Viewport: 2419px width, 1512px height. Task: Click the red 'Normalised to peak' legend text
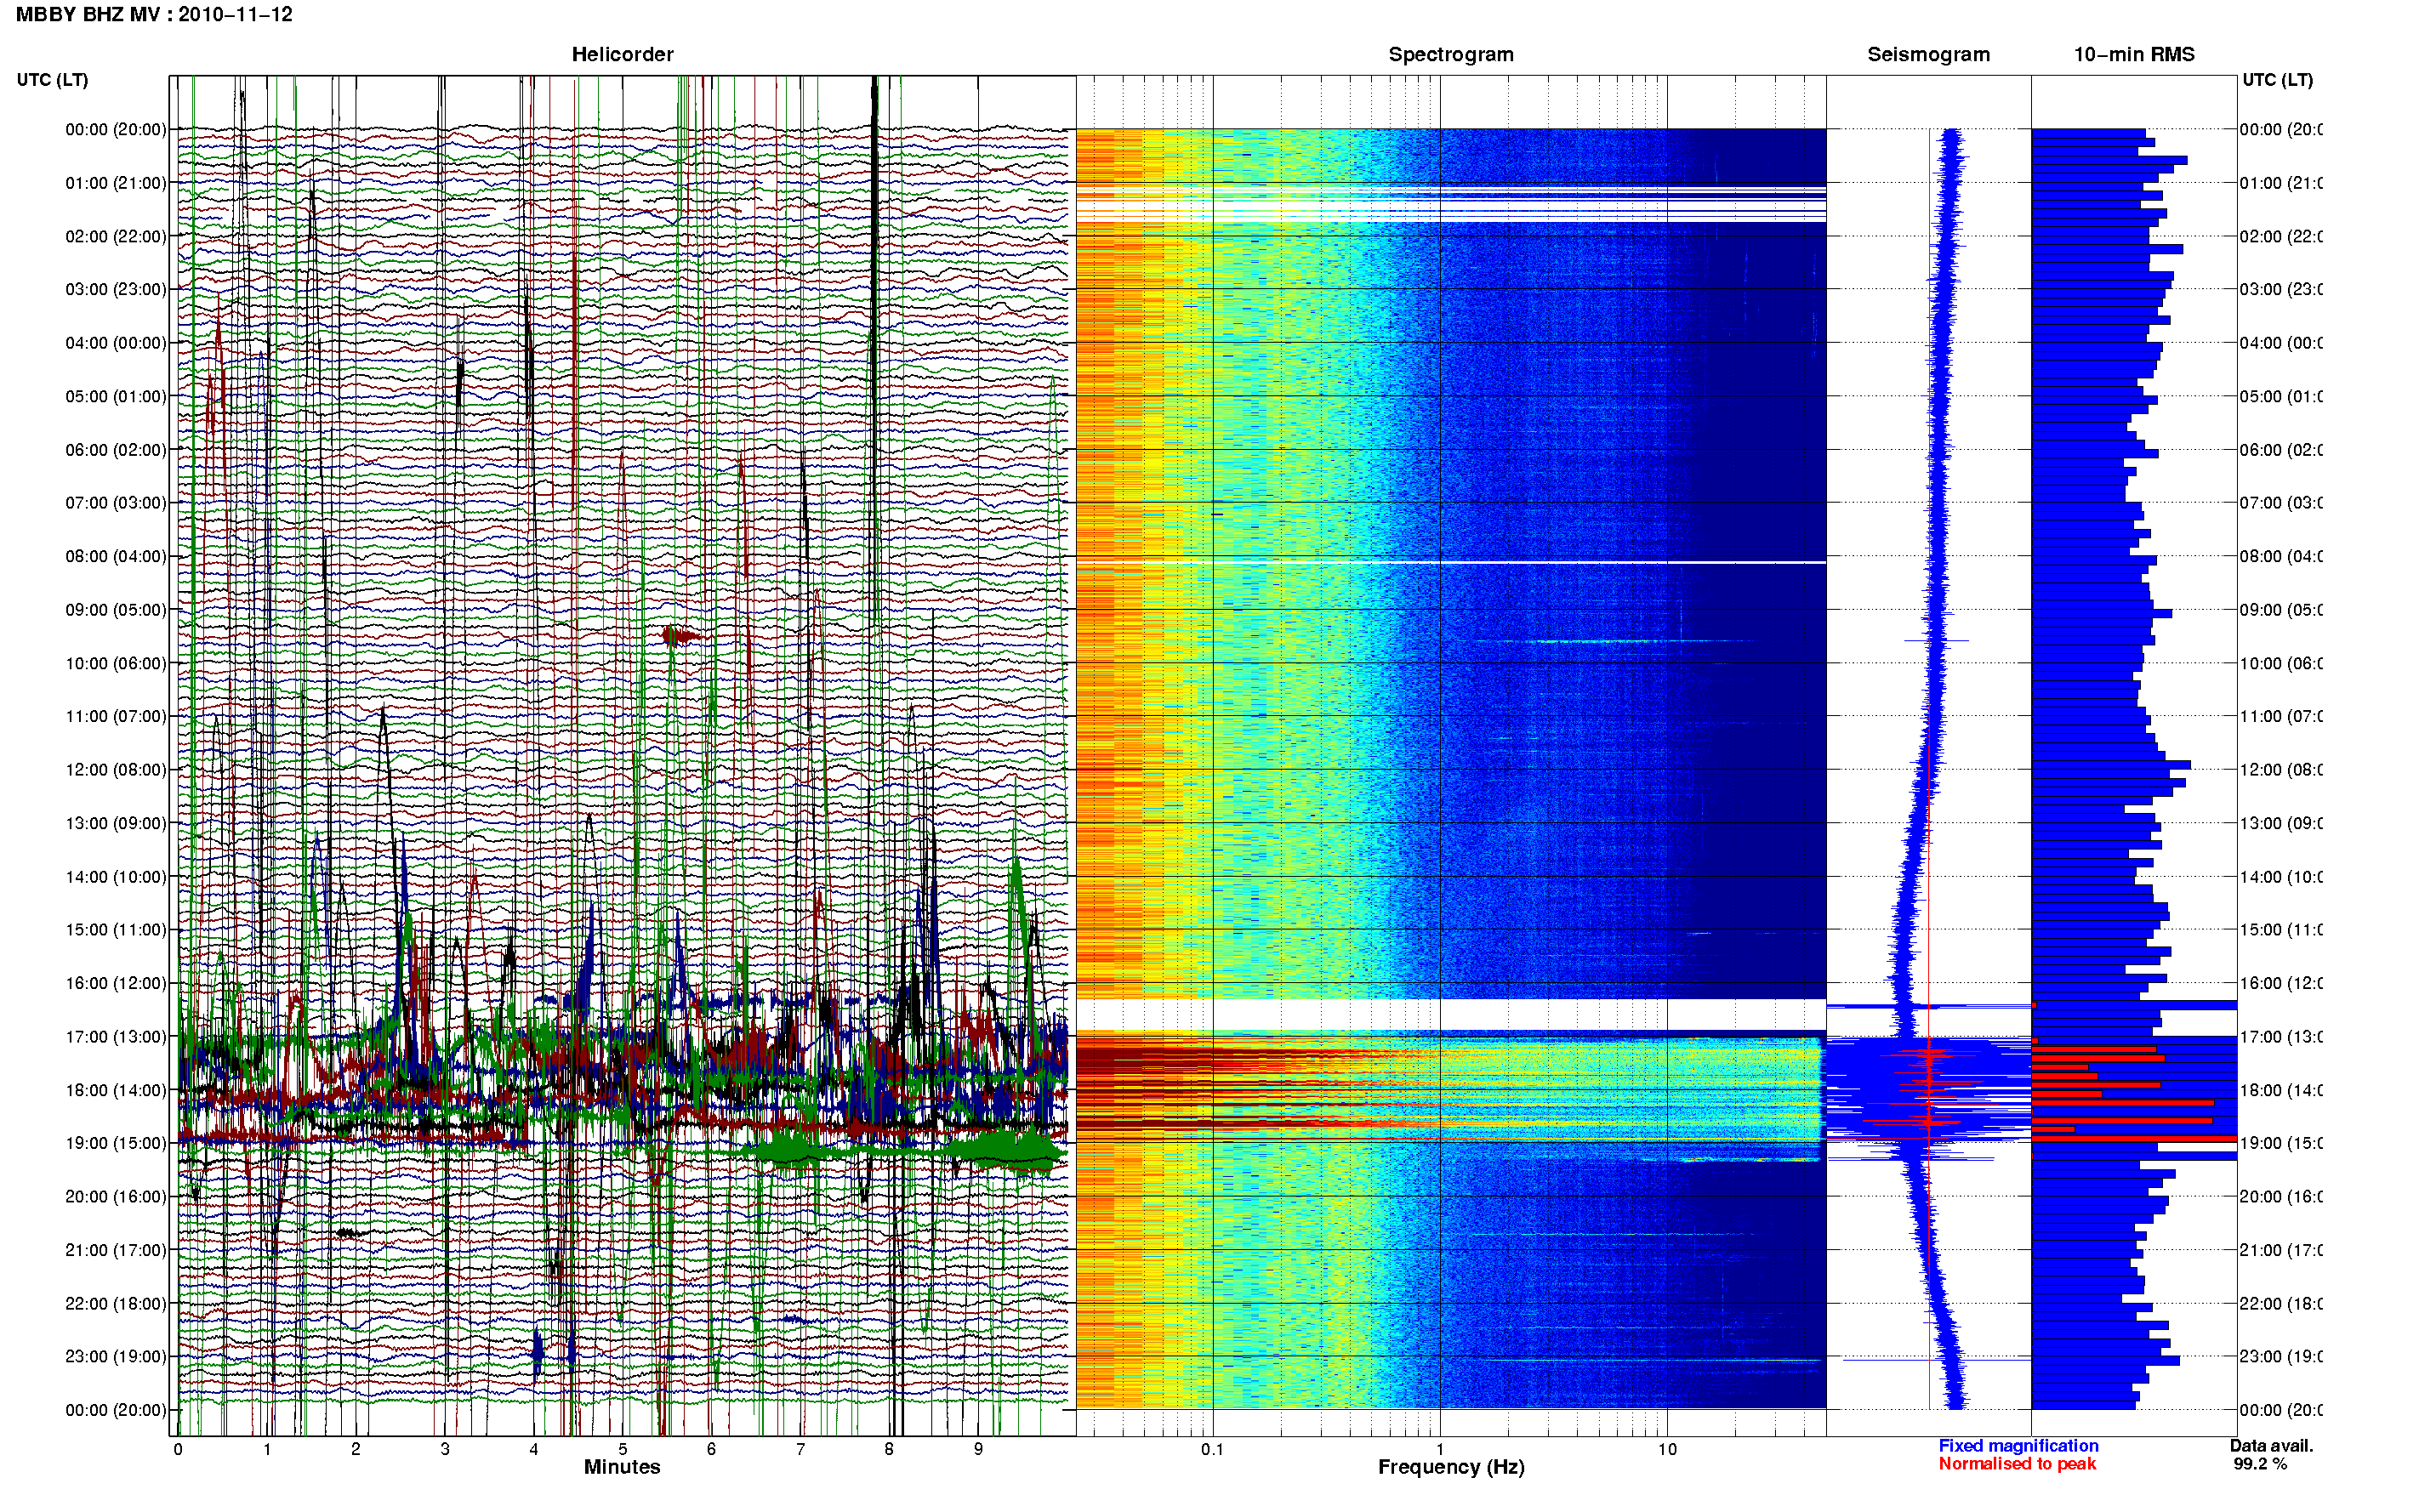coord(2017,1464)
